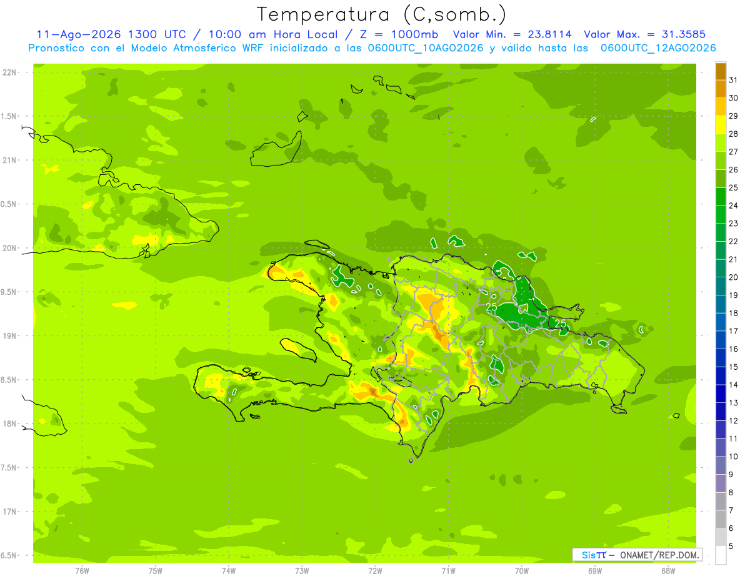Click the '7.5N' latitude axis label
The image size is (750, 579).
pos(9,468)
